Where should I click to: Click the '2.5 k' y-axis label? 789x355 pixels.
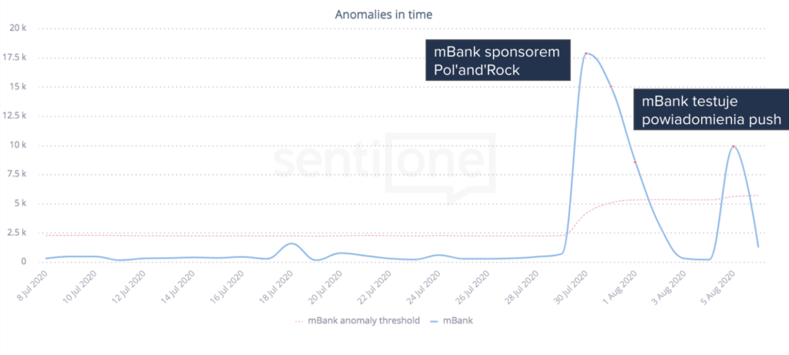[x=15, y=233]
